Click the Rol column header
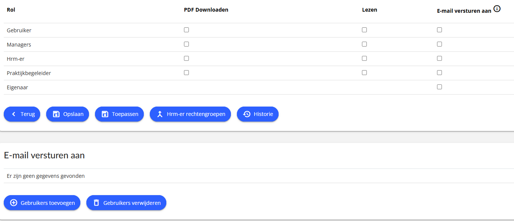 point(11,10)
